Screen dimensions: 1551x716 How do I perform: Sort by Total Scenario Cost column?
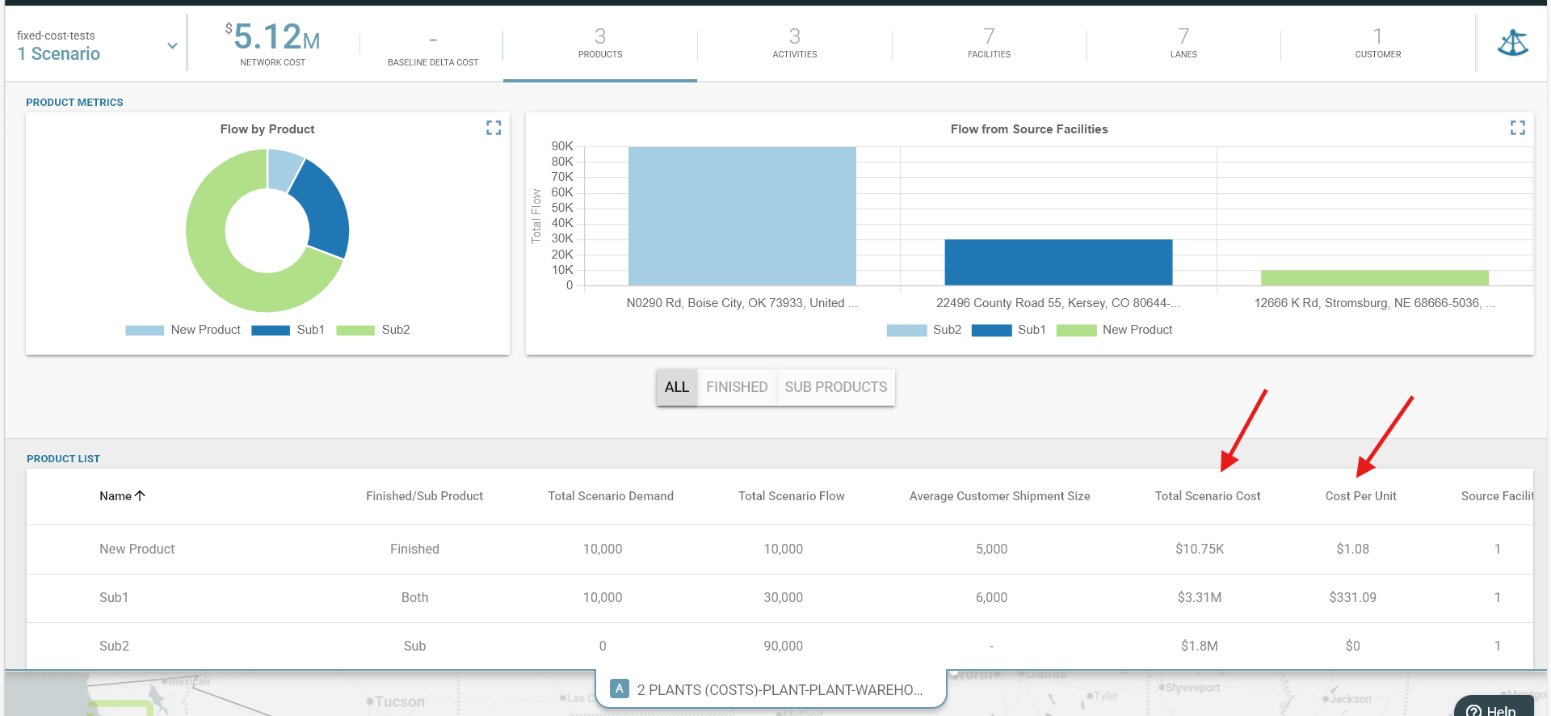click(x=1208, y=496)
